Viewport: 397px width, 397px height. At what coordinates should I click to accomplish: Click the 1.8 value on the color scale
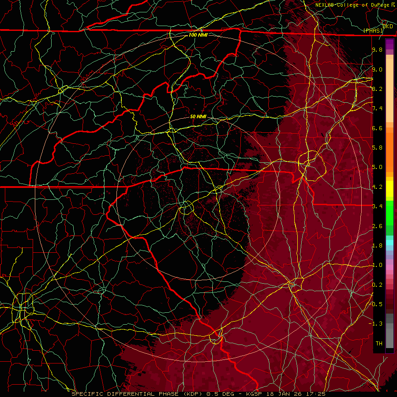[x=377, y=246]
